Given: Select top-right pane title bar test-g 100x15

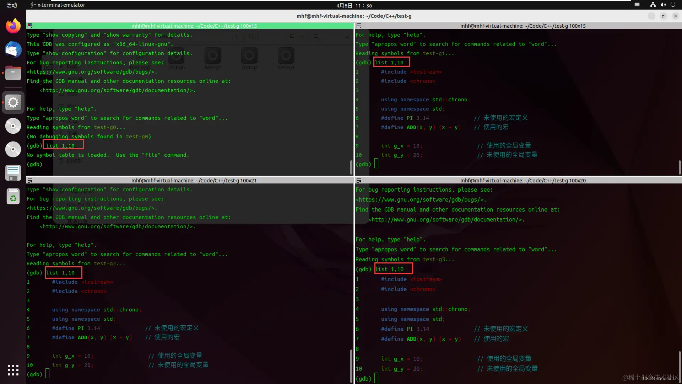Looking at the screenshot, I should (523, 26).
